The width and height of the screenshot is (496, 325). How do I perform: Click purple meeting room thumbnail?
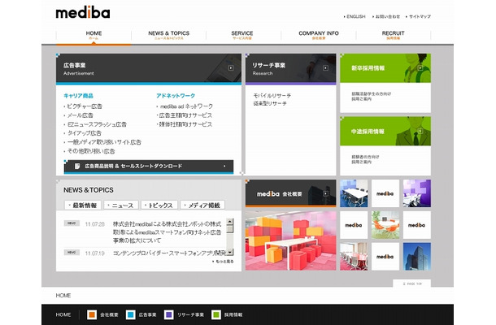pyautogui.click(x=416, y=193)
